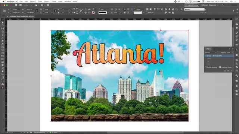Open the File menu
The image size is (239, 134).
tap(21, 1)
